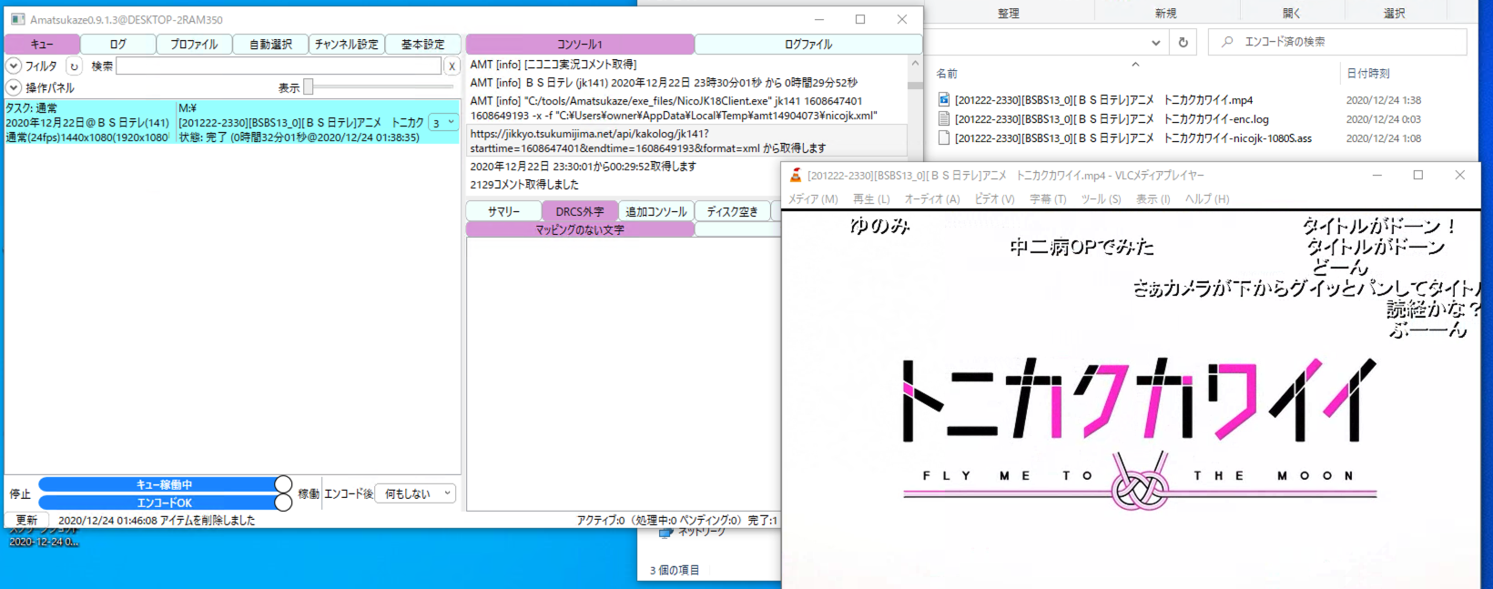Image resolution: width=1493 pixels, height=589 pixels.
Task: Open VLC ヘルプ(H) menu
Action: (1207, 198)
